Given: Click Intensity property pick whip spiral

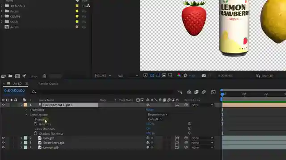Looking at the screenshot, I should pos(189,124).
